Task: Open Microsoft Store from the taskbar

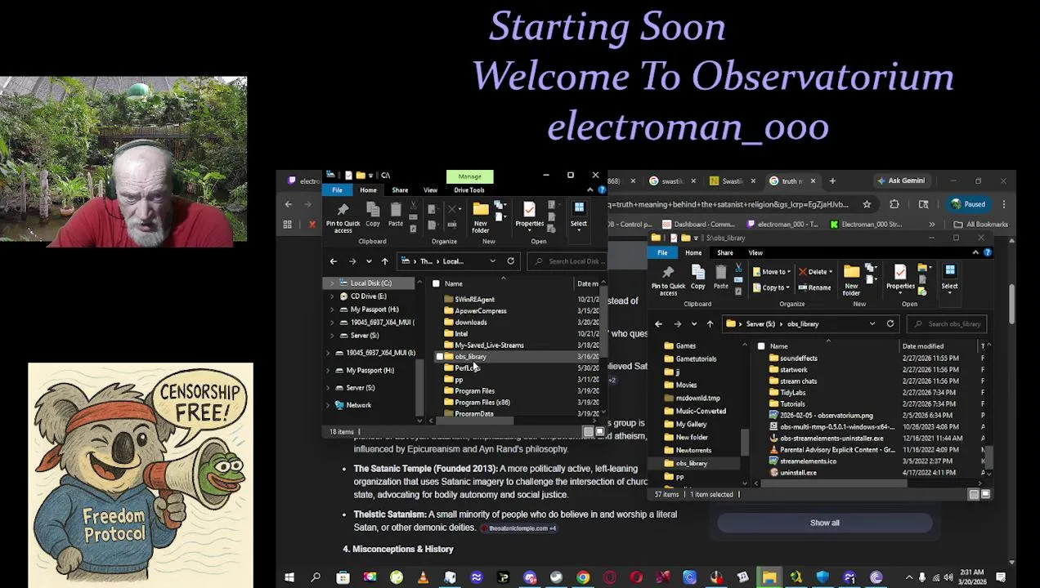Action: tap(343, 578)
